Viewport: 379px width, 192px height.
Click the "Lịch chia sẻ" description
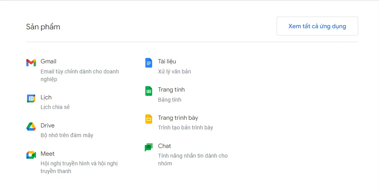click(55, 107)
